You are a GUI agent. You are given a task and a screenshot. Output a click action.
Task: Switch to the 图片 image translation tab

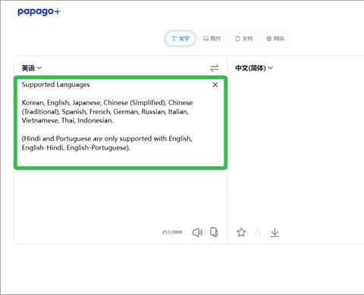coord(212,39)
